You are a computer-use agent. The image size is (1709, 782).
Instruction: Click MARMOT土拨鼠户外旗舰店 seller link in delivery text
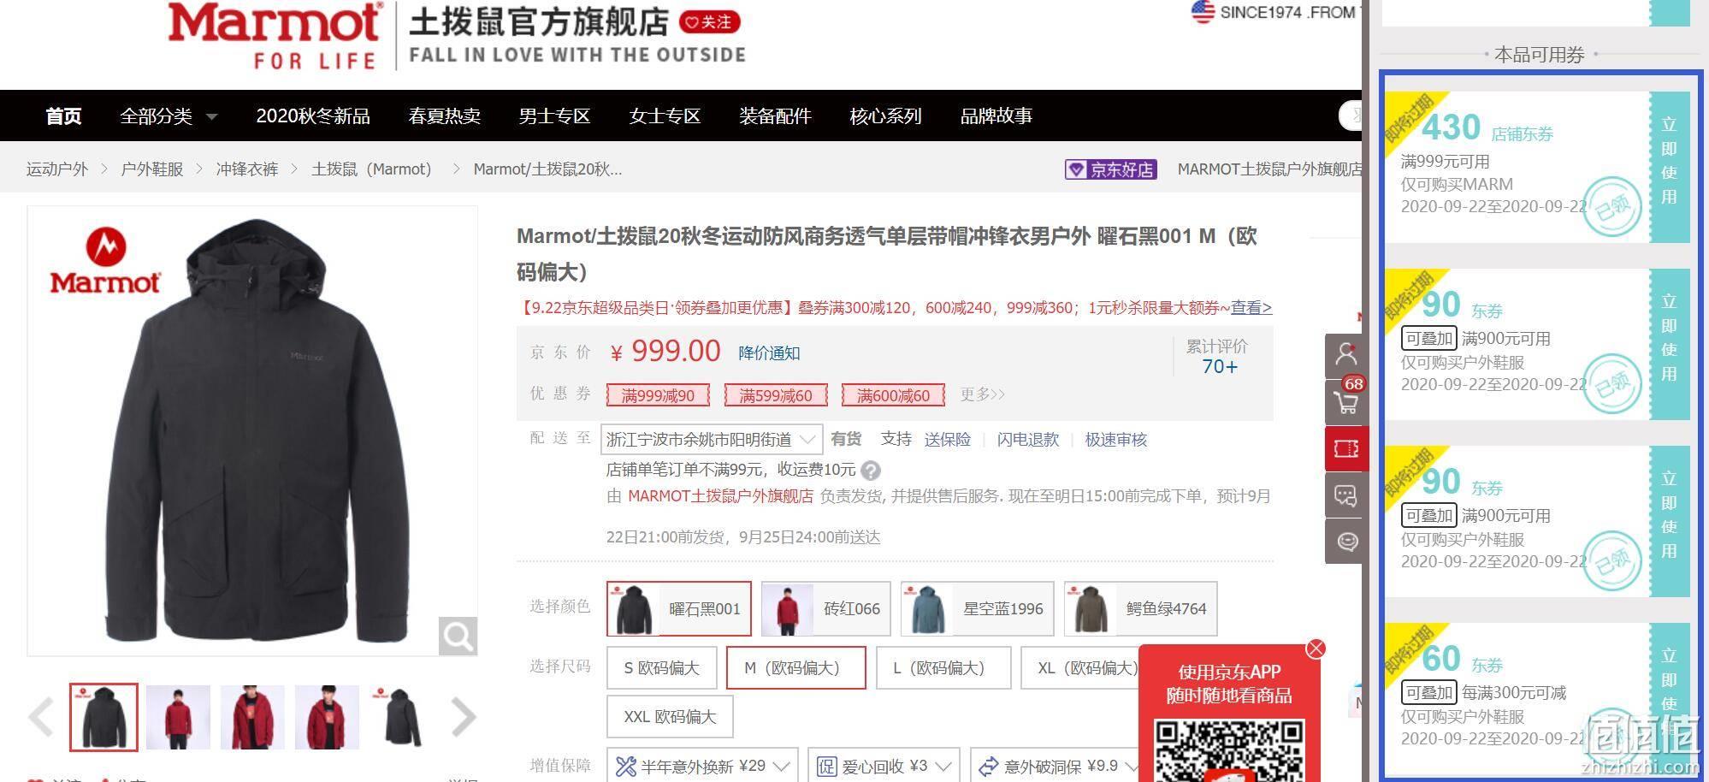click(721, 496)
